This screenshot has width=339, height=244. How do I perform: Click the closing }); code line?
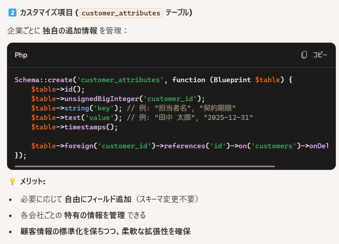pos(21,156)
